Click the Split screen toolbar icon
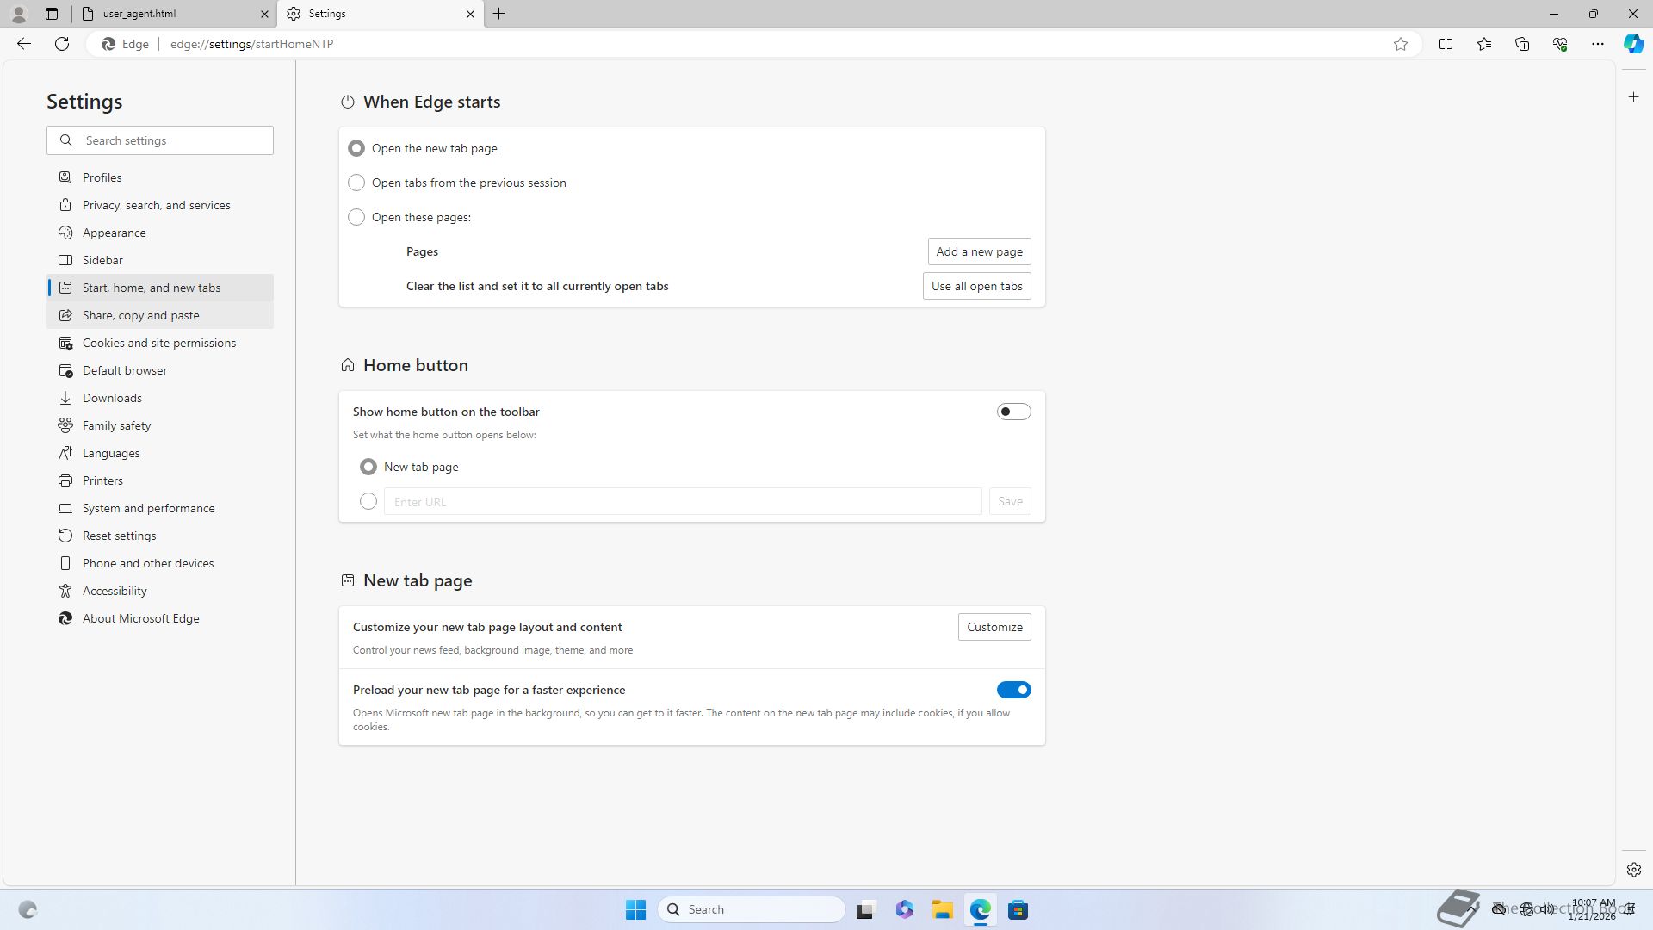1653x930 pixels. coord(1446,44)
